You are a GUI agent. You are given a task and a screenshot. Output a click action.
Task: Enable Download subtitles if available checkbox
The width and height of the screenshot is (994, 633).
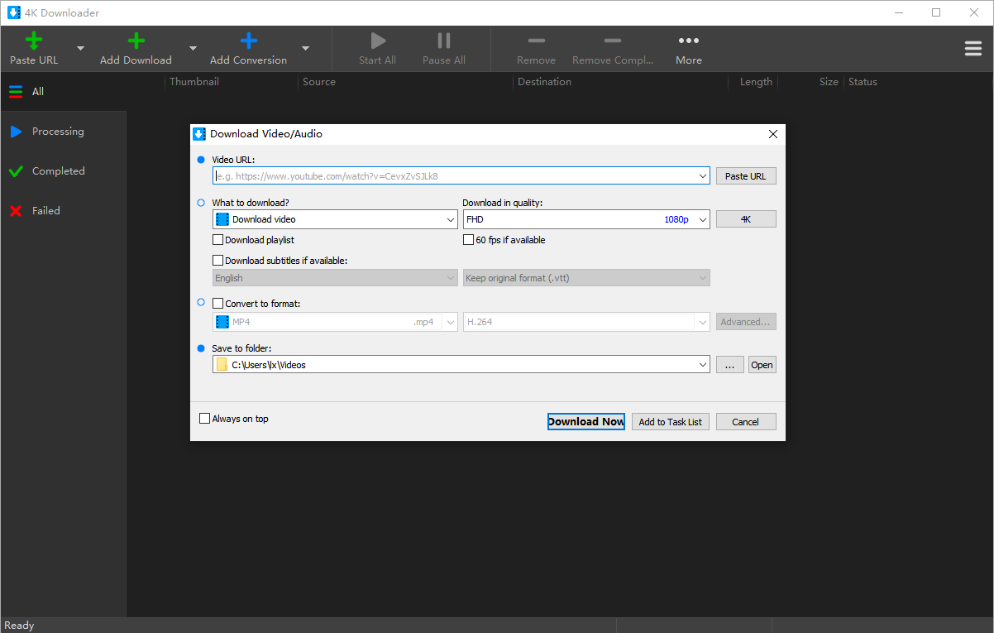tap(218, 261)
